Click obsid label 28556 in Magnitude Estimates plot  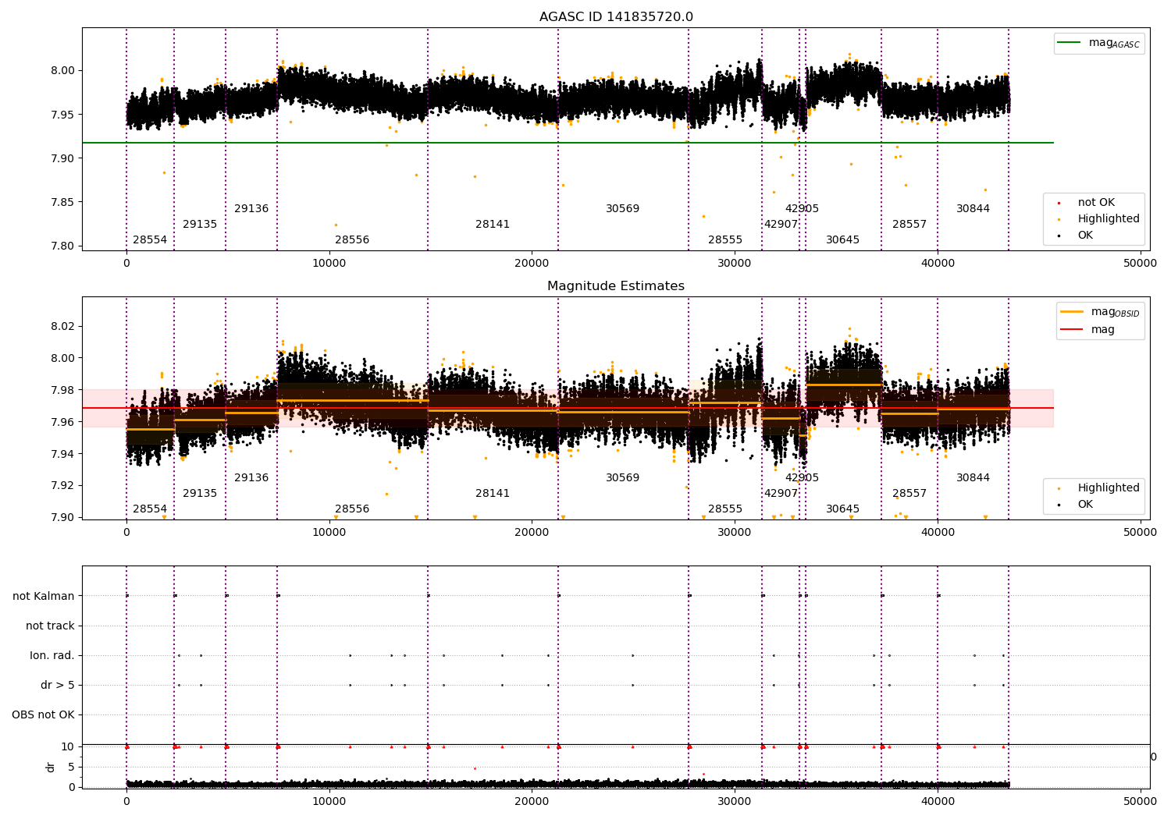coord(352,509)
